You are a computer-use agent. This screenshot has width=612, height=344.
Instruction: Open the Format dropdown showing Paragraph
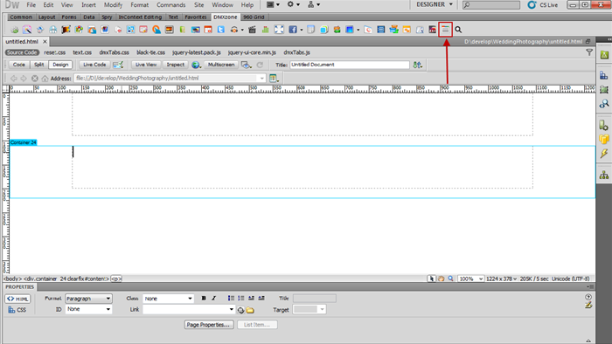88,299
